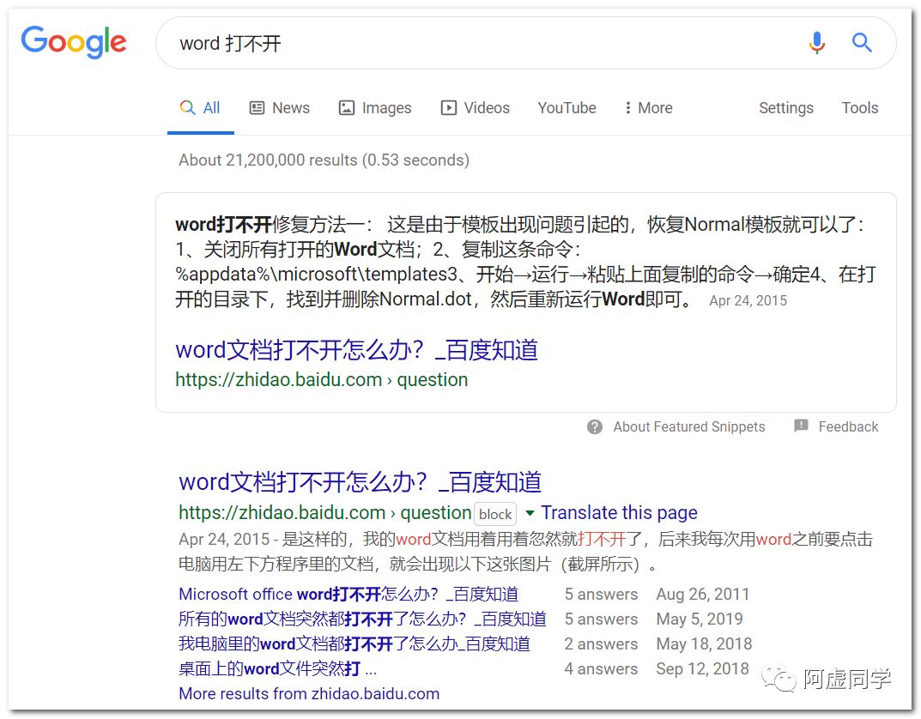921x719 pixels.
Task: Open the YouTube tab
Action: coord(567,108)
